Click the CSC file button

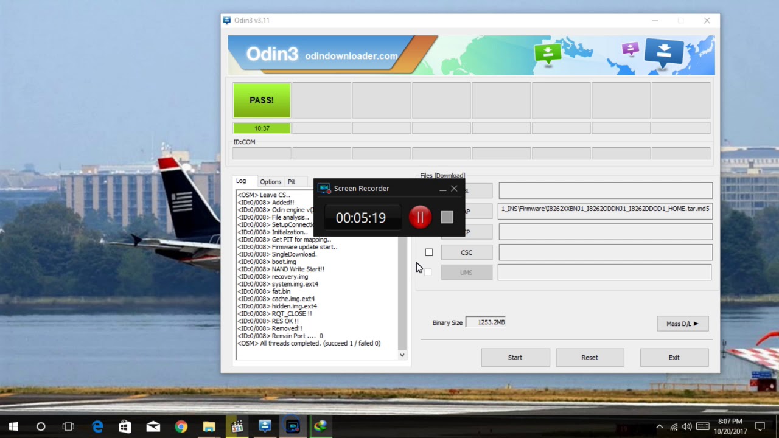point(466,252)
